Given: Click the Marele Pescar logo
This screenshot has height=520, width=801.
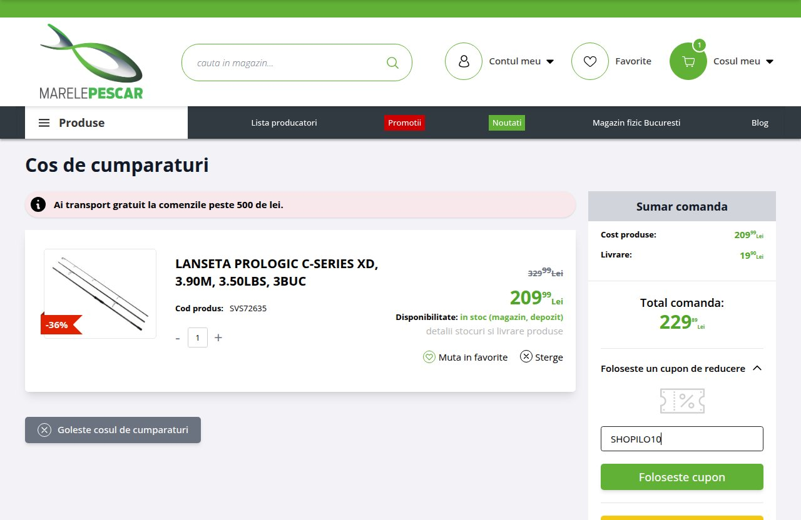Looking at the screenshot, I should click(91, 61).
